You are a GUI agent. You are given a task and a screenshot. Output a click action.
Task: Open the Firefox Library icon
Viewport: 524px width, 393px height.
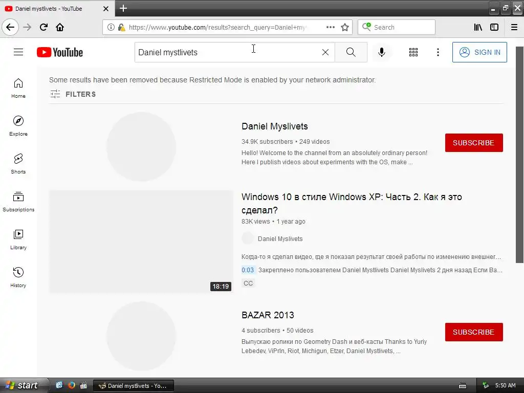pos(478,27)
